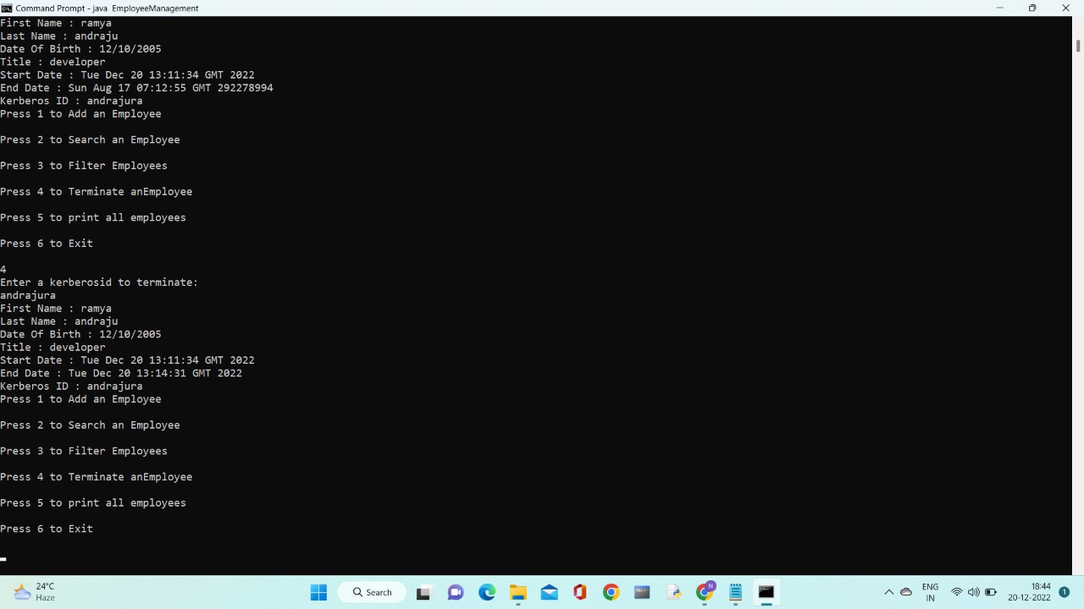
Task: Mute audio via the speaker icon
Action: [x=973, y=592]
